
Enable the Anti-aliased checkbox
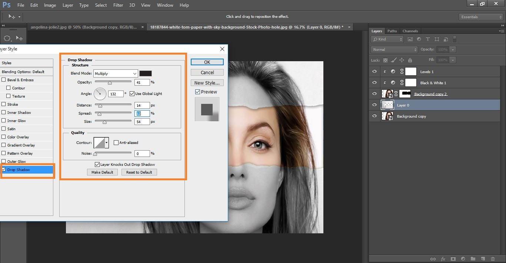click(x=116, y=142)
